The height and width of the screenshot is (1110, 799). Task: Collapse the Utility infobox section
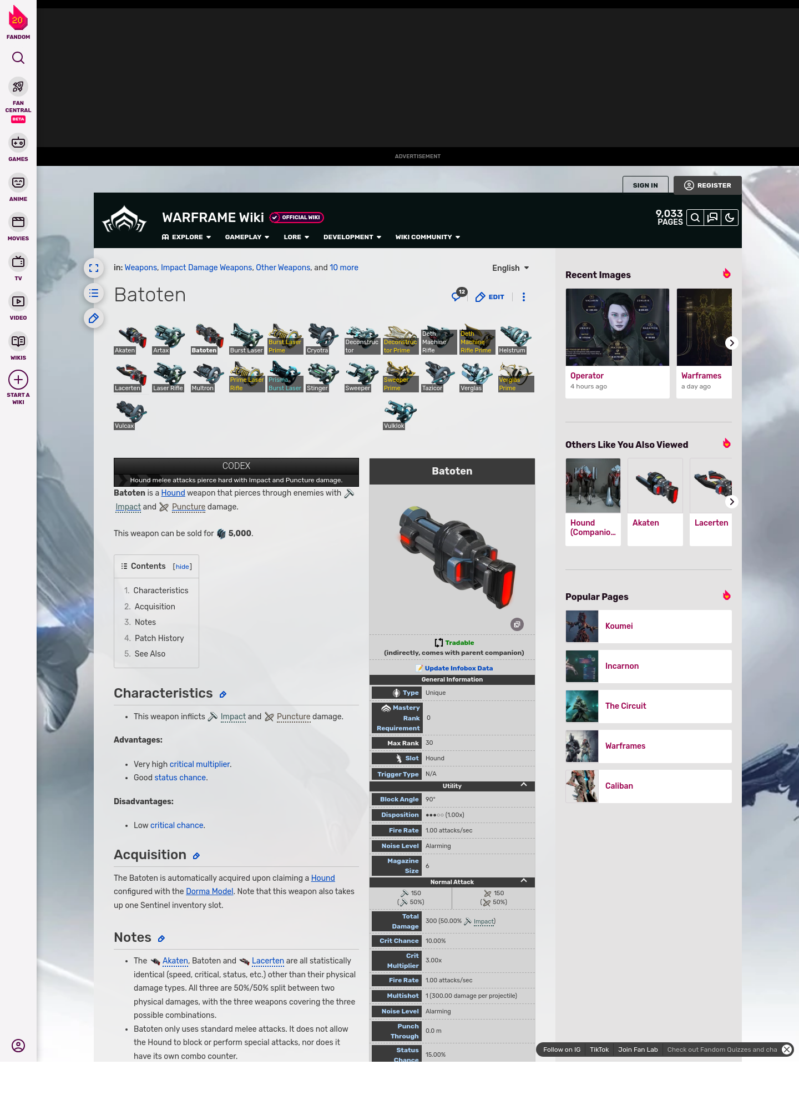[x=523, y=785]
